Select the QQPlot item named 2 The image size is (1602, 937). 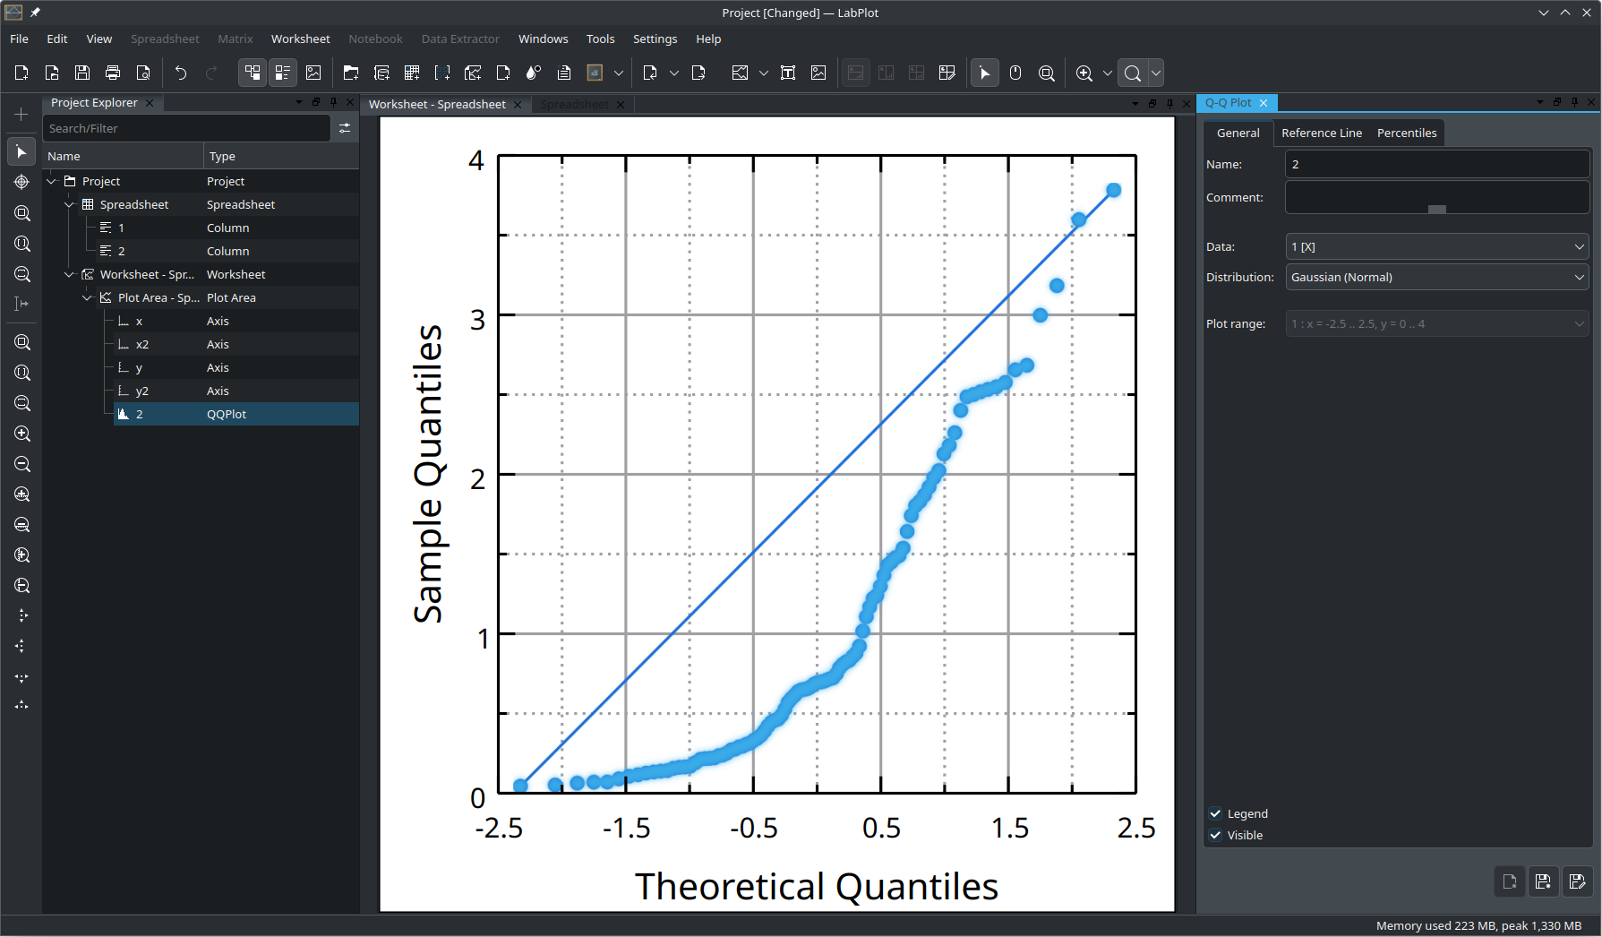pyautogui.click(x=139, y=414)
